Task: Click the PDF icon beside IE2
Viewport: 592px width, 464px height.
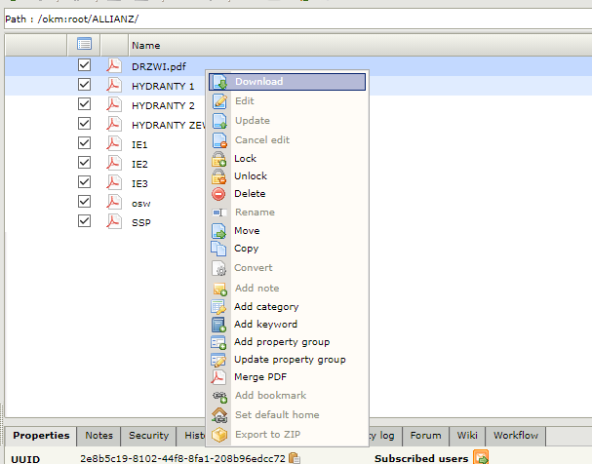Action: pyautogui.click(x=113, y=163)
